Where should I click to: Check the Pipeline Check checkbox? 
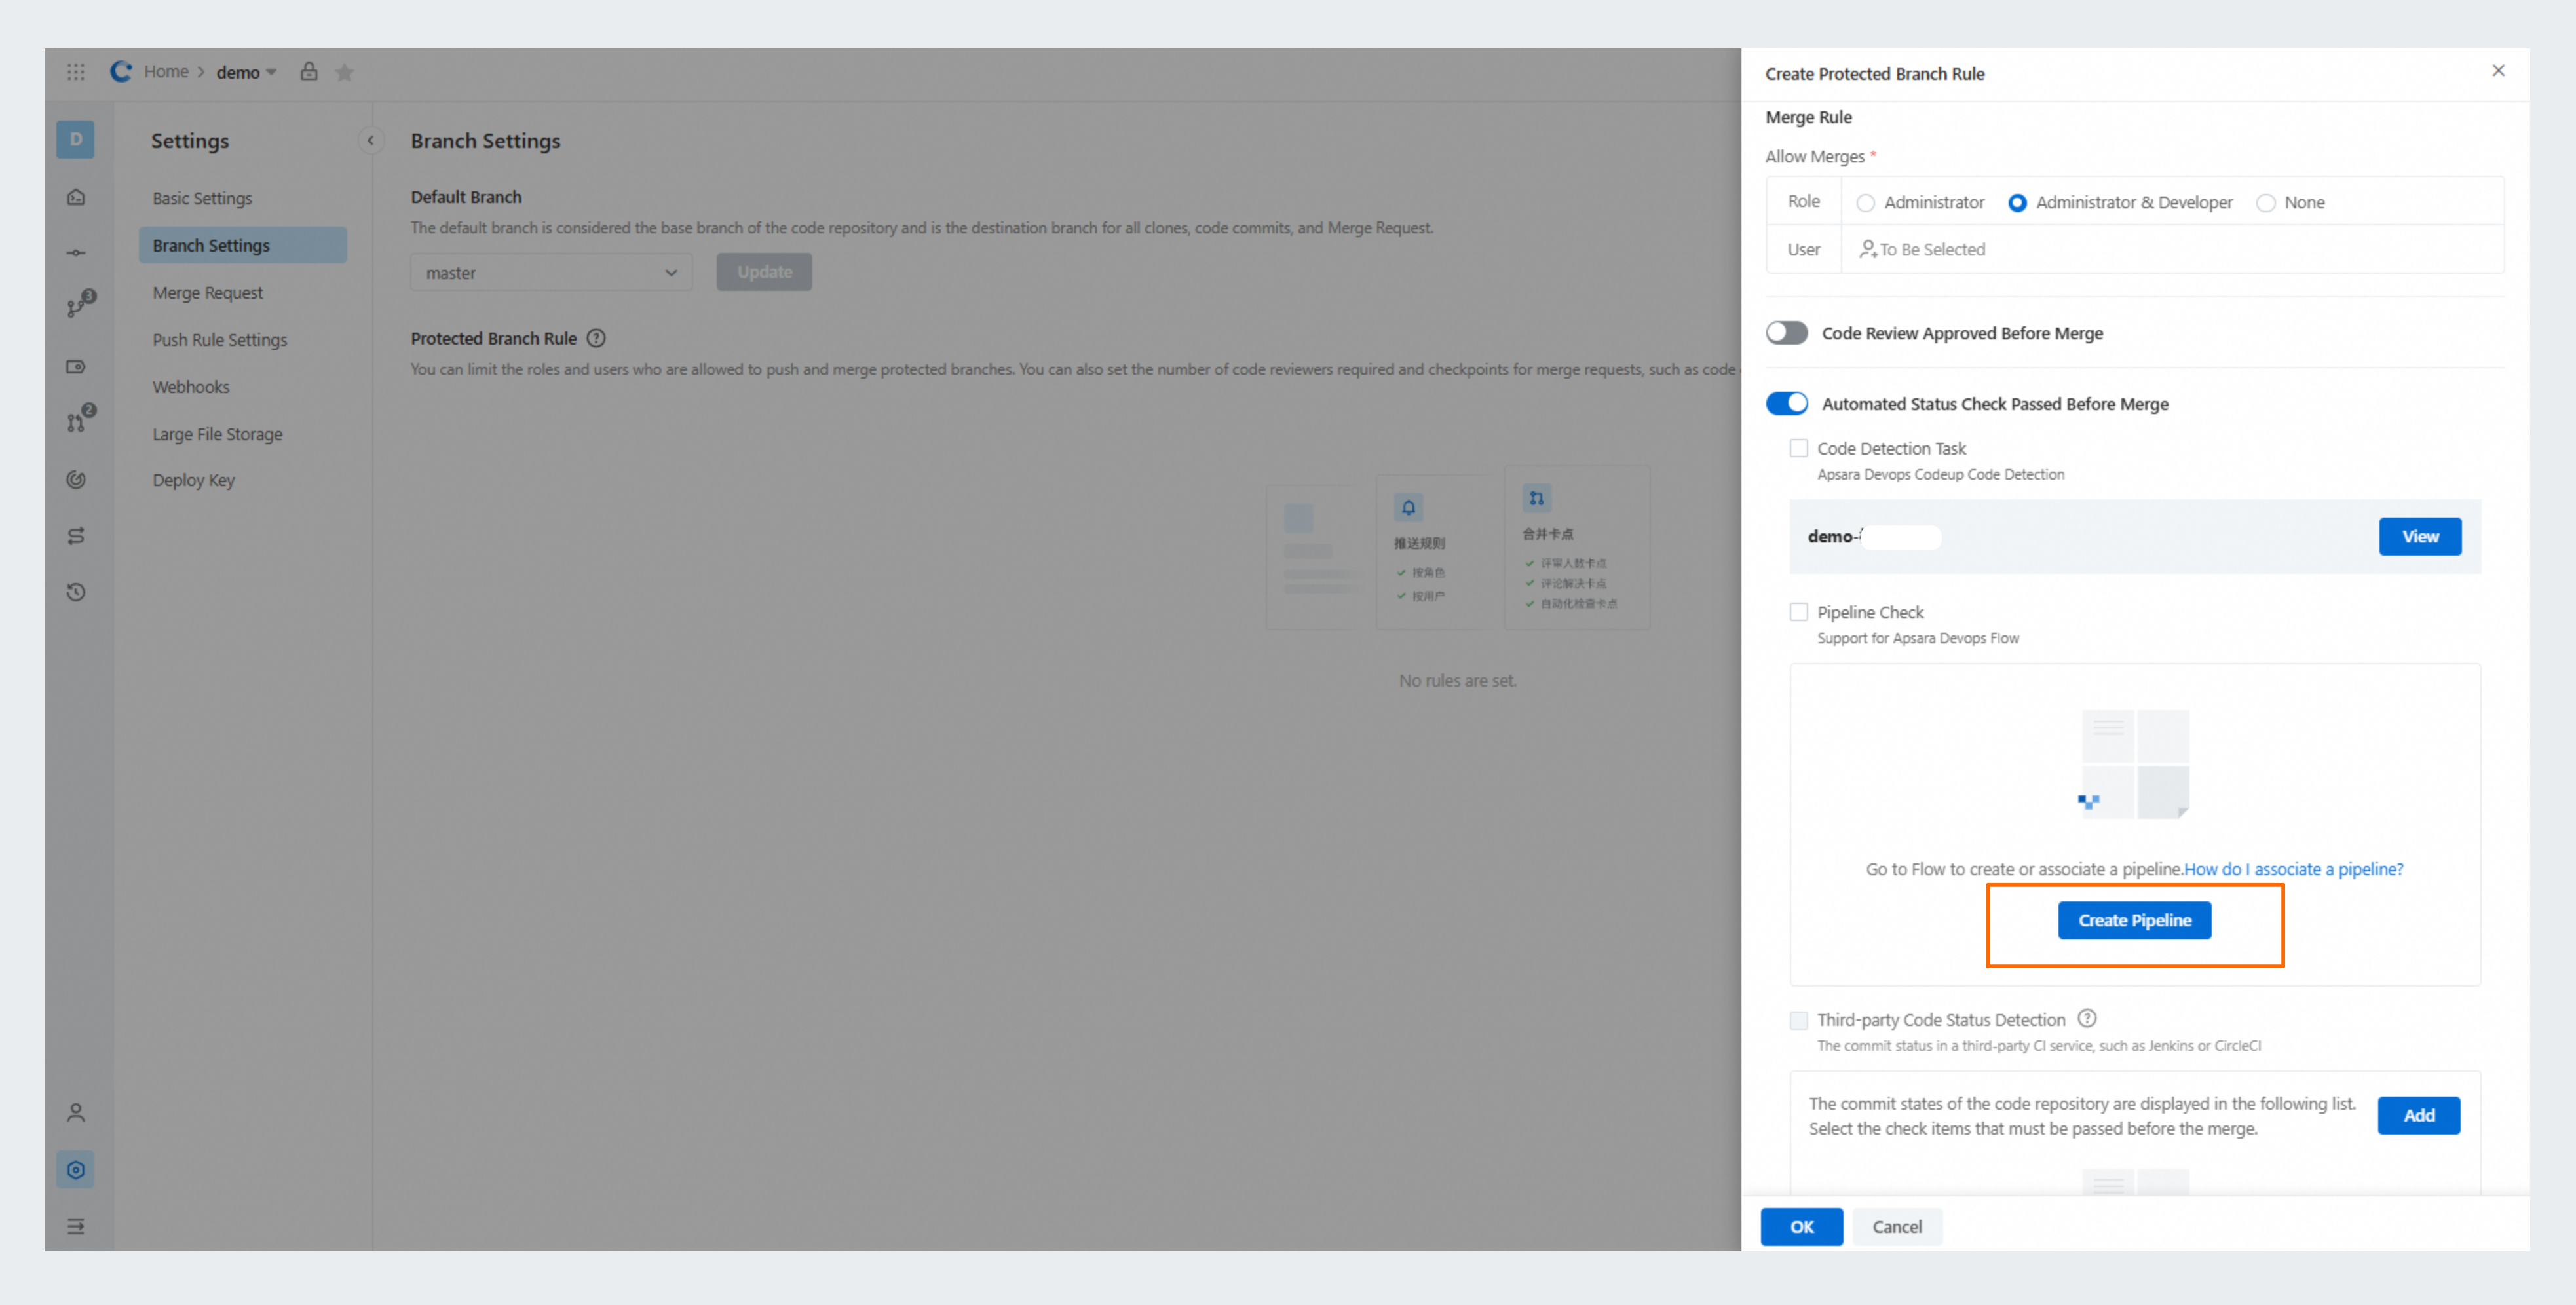click(1799, 611)
